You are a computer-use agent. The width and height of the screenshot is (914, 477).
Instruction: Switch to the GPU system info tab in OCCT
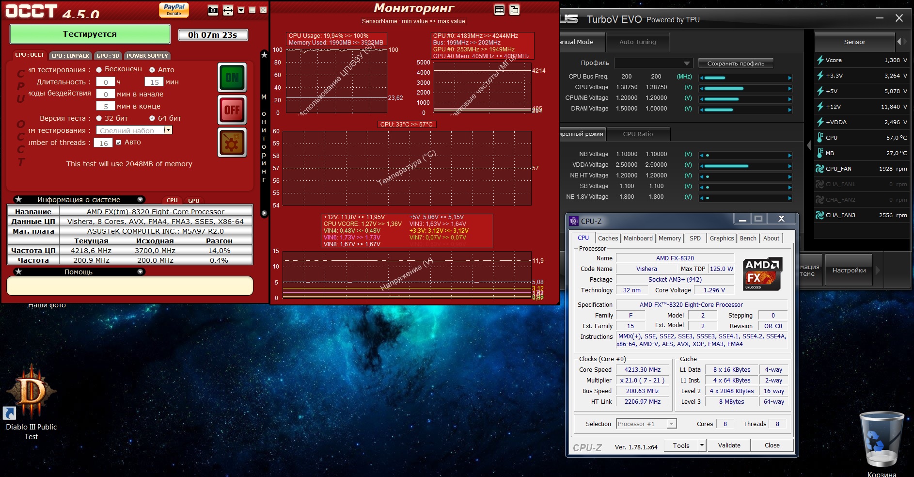(x=194, y=200)
